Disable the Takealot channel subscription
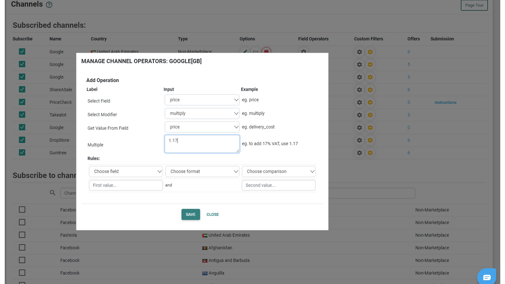Screen dimensions: 505x284 [22, 114]
